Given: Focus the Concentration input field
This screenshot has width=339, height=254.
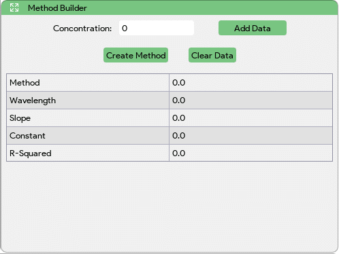Looking at the screenshot, I should [x=157, y=28].
